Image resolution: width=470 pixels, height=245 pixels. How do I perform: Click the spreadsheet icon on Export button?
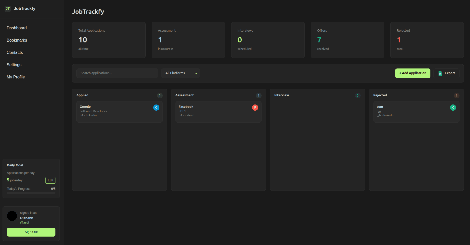pyautogui.click(x=440, y=73)
